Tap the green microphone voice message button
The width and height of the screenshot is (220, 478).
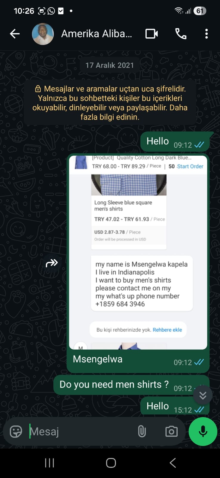203,431
